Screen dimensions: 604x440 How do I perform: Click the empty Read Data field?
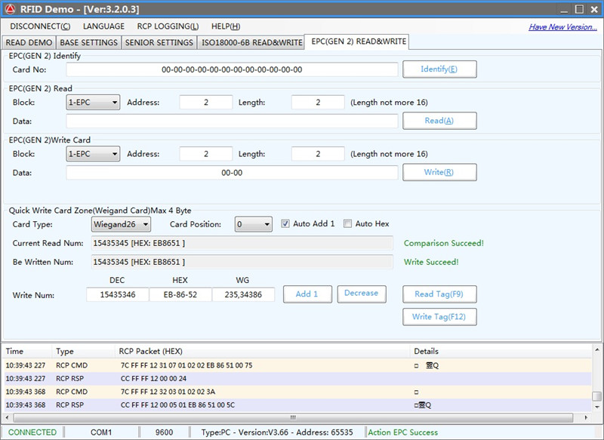(232, 122)
